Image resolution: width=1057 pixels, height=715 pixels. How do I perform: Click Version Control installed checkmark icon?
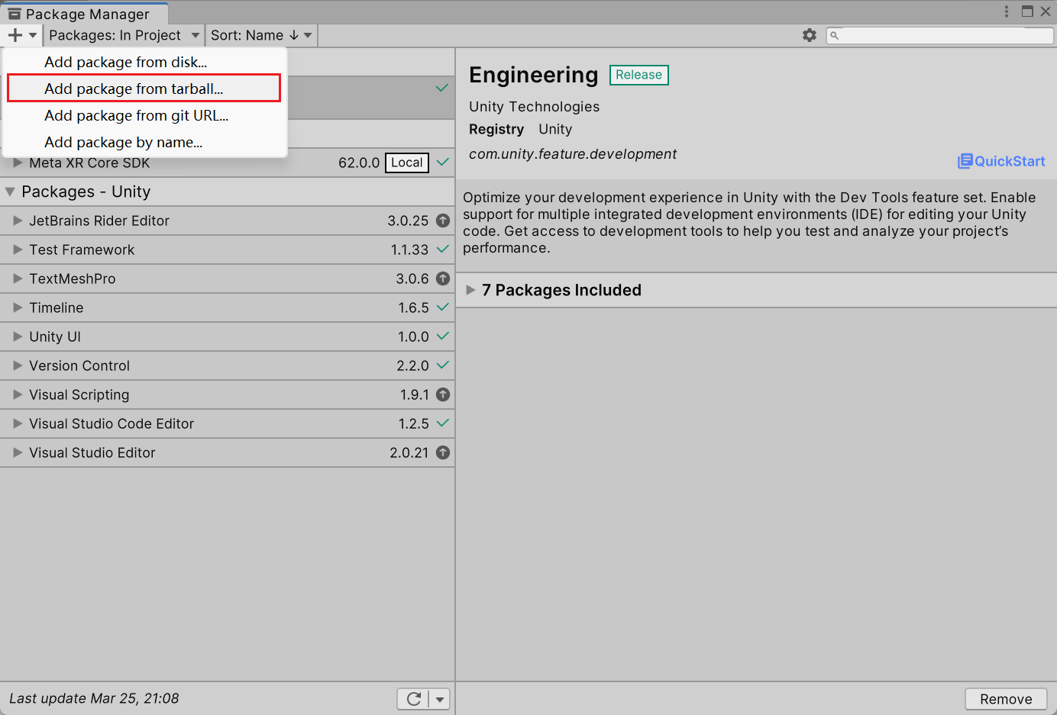tap(443, 366)
